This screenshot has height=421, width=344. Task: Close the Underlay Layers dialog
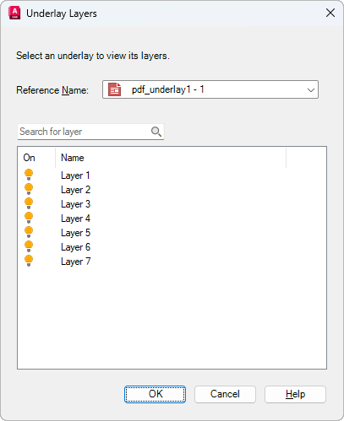(330, 13)
